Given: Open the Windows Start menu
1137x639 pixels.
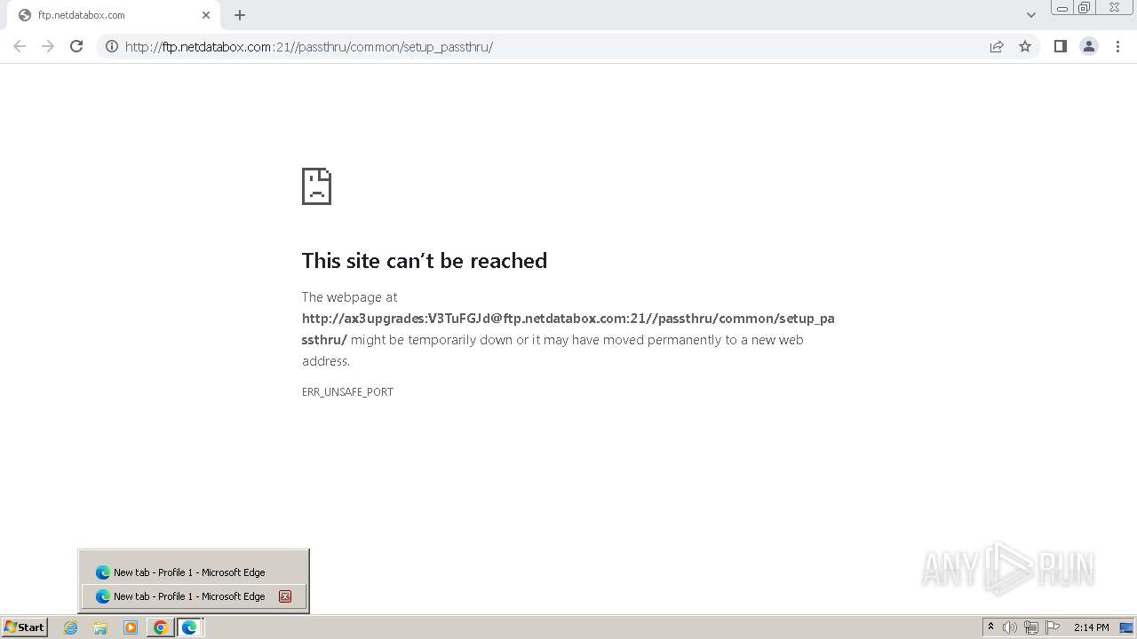Looking at the screenshot, I should [25, 627].
